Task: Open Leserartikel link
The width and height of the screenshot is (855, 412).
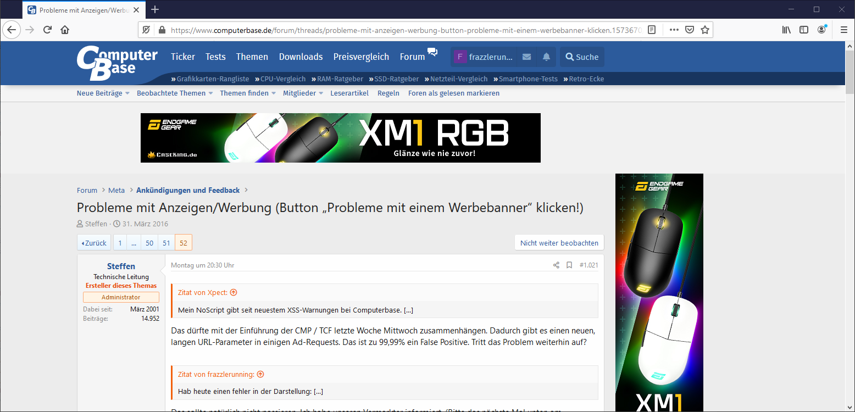Action: [349, 93]
